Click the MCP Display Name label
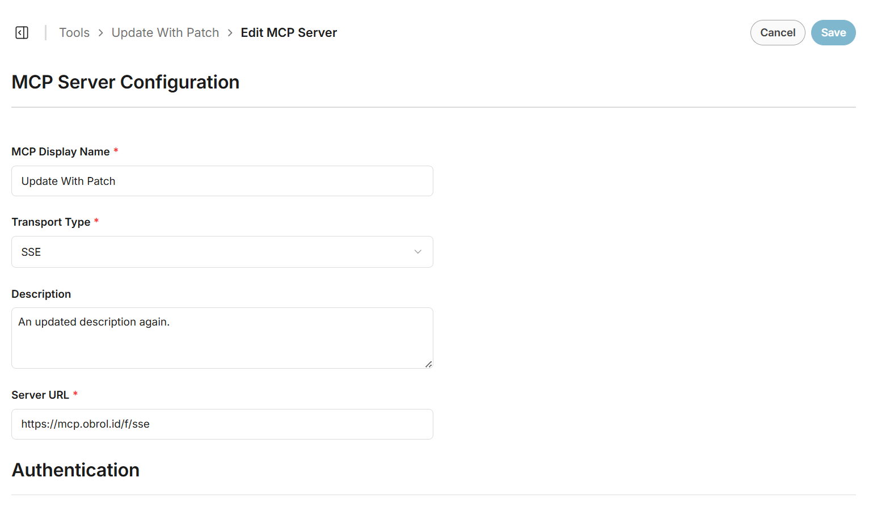 point(61,152)
